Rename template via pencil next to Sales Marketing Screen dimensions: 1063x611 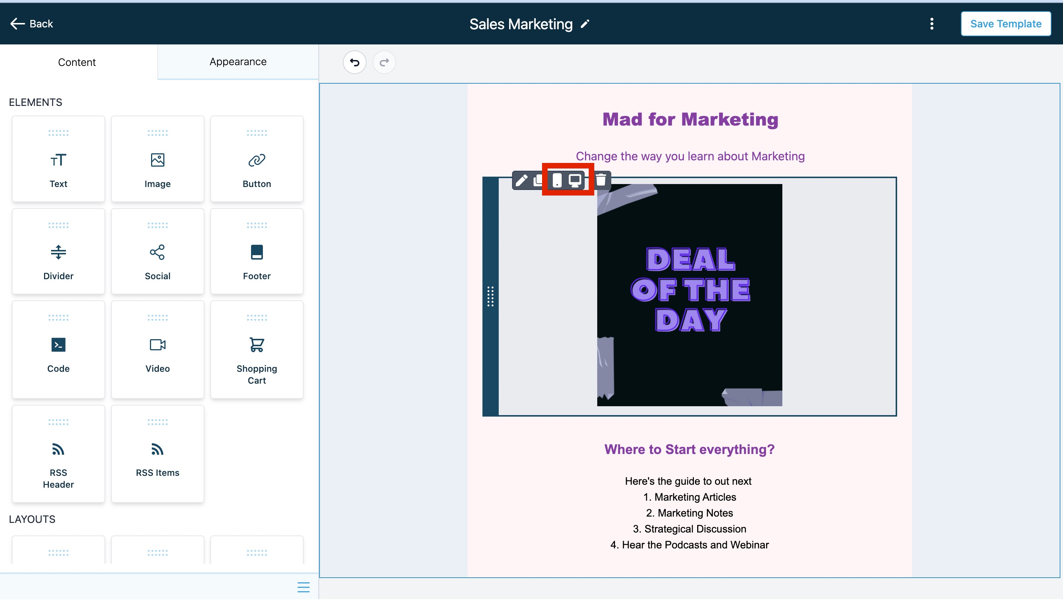585,24
